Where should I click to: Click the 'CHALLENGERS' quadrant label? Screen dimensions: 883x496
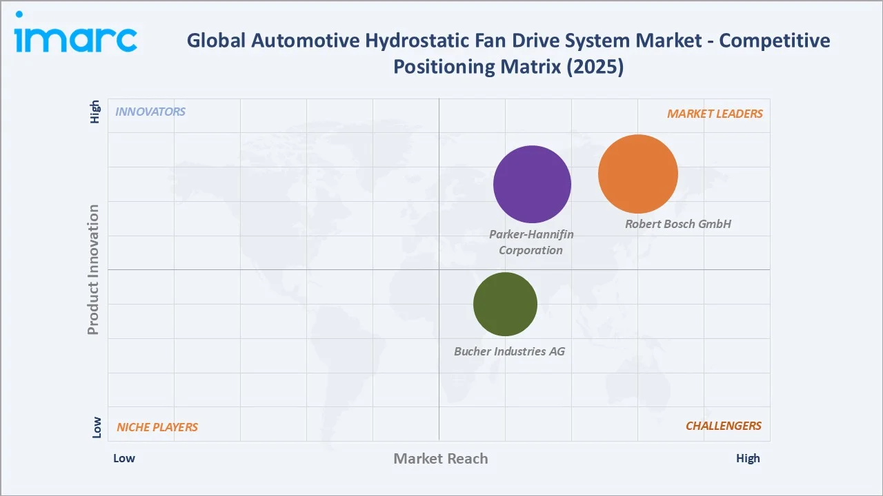(x=724, y=426)
